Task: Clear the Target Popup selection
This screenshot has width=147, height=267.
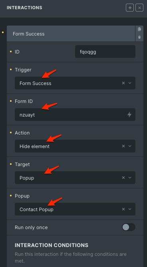Action: [123, 178]
